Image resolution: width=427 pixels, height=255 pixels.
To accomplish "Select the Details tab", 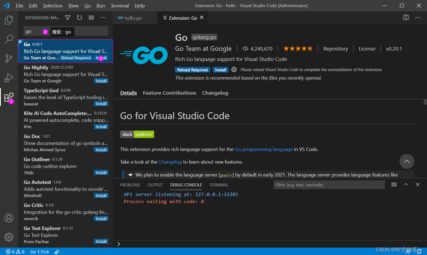I will click(129, 93).
